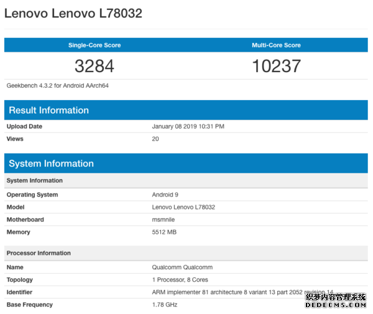Select the Model value Lenovo Lenovo L78032

pyautogui.click(x=183, y=207)
